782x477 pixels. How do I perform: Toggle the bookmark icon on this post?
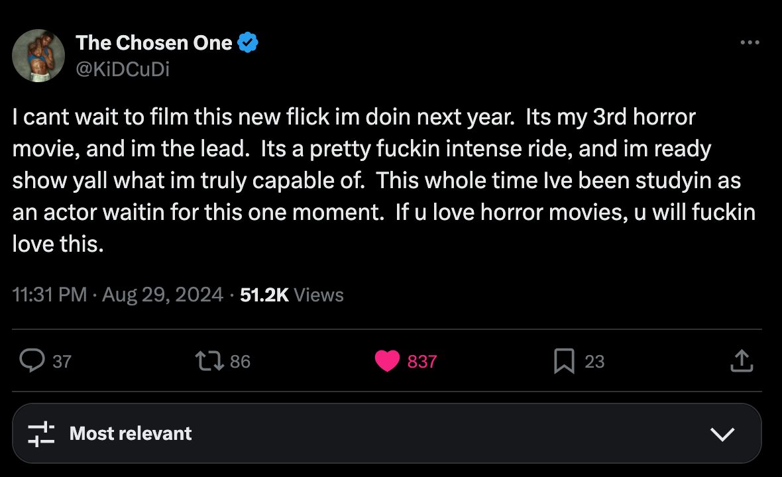564,361
